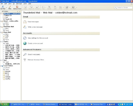Click the Delete toolbar icon
133x106 pixels.
pyautogui.click(x=49, y=7)
